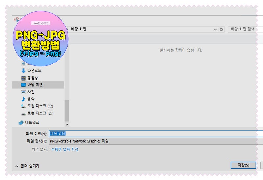Viewport: 263px width, 180px height.
Task: Click the 저장(S) save button
Action: click(x=243, y=165)
